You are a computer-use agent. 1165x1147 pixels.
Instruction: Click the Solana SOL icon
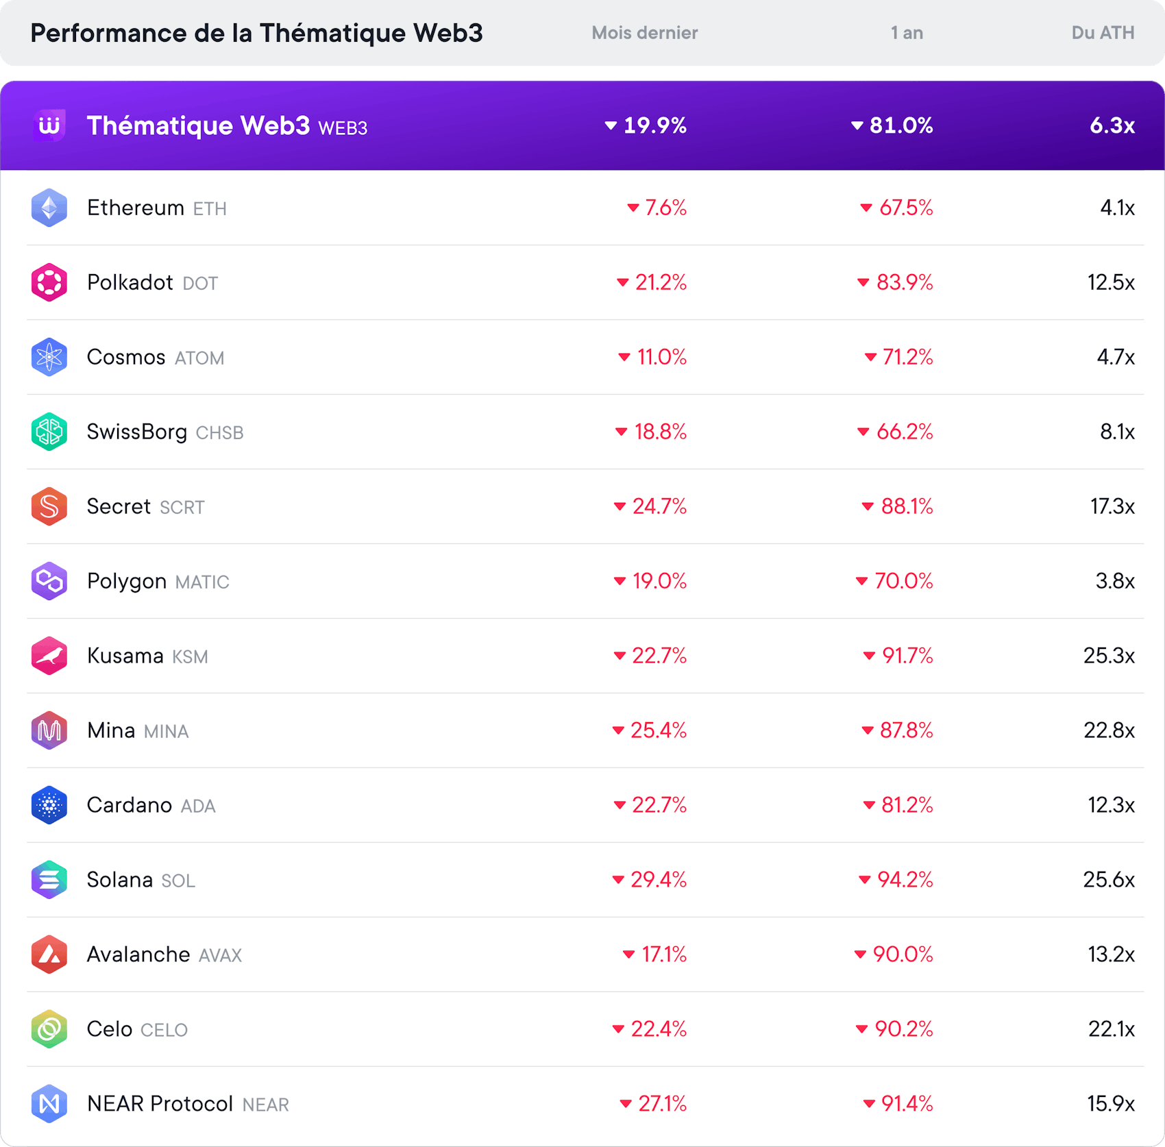click(49, 880)
